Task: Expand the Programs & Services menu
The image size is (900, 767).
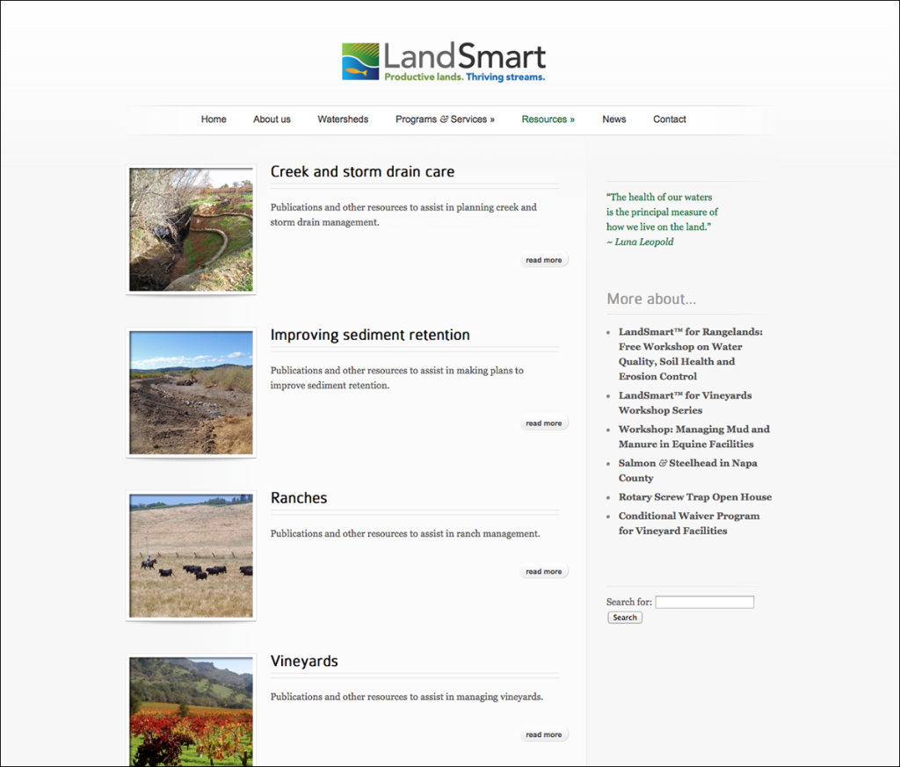Action: [445, 119]
